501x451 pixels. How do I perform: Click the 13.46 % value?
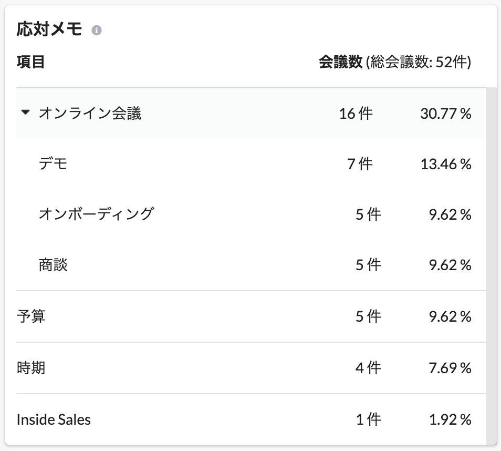click(x=446, y=164)
